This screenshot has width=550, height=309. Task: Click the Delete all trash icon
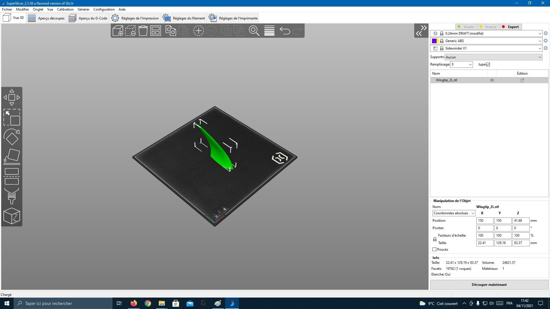point(143,31)
